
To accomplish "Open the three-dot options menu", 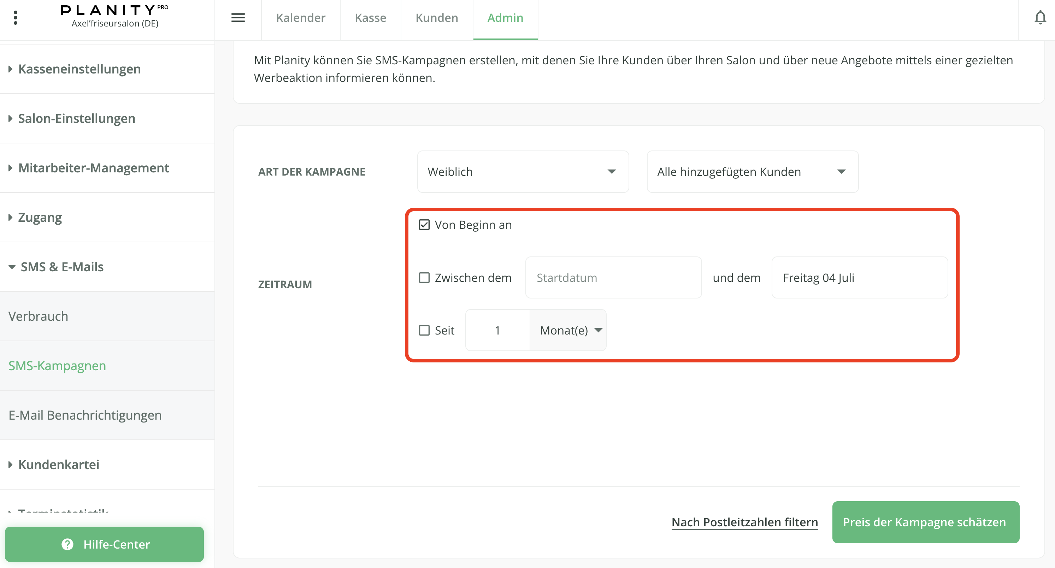I will pyautogui.click(x=16, y=18).
